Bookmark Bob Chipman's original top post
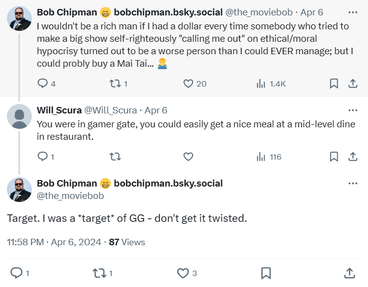This screenshot has height=287, width=368. 334,84
